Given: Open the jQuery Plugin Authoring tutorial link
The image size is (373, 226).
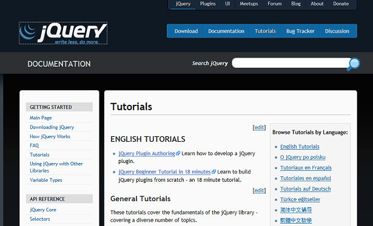Looking at the screenshot, I should [x=147, y=153].
